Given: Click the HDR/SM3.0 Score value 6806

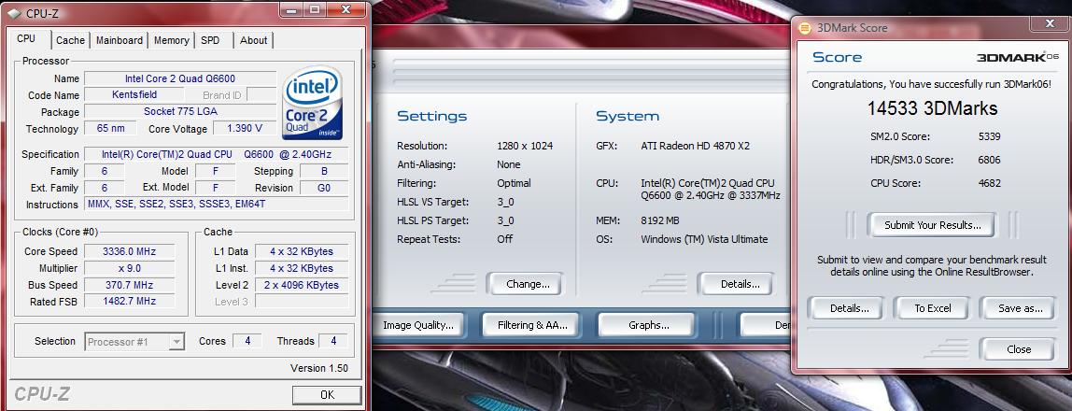Looking at the screenshot, I should 990,160.
